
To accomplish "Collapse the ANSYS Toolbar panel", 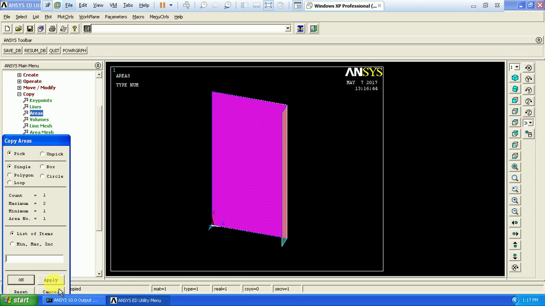I will (x=539, y=40).
